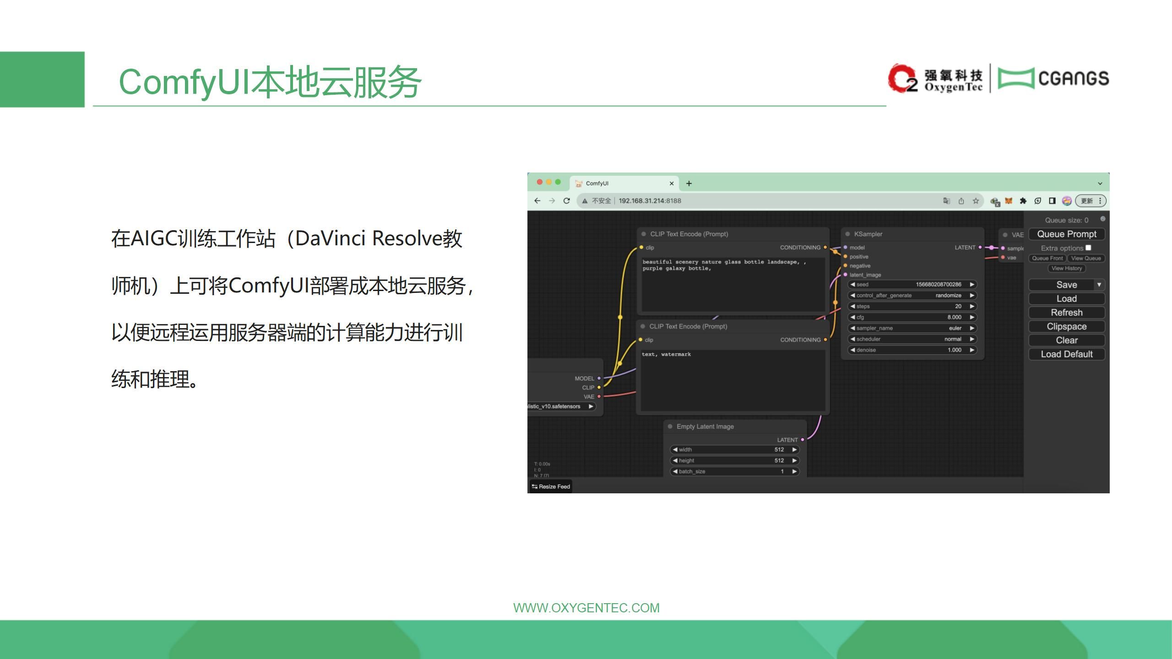The height and width of the screenshot is (659, 1172).
Task: Expand the browser tab search chevron
Action: tap(1100, 184)
